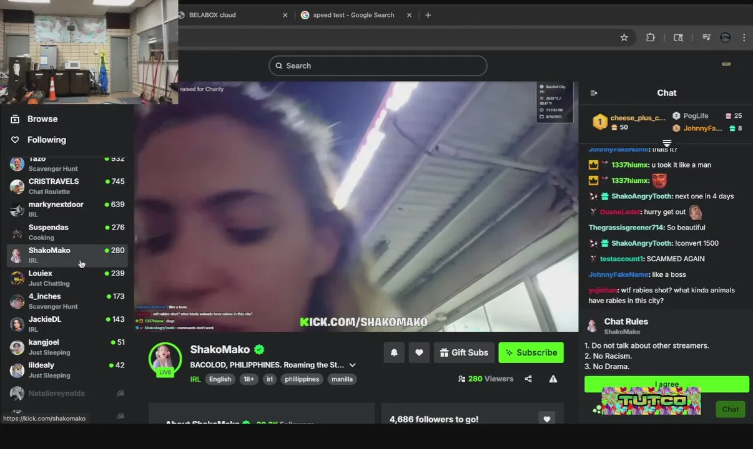Image resolution: width=753 pixels, height=449 pixels.
Task: Click the green Chat send button
Action: pos(731,409)
